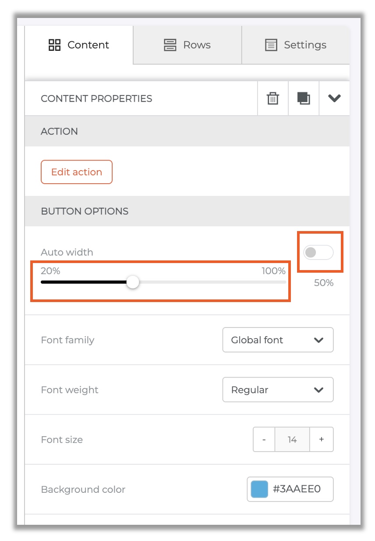375x541 pixels.
Task: Open the Font weight Regular dropdown
Action: click(x=278, y=390)
